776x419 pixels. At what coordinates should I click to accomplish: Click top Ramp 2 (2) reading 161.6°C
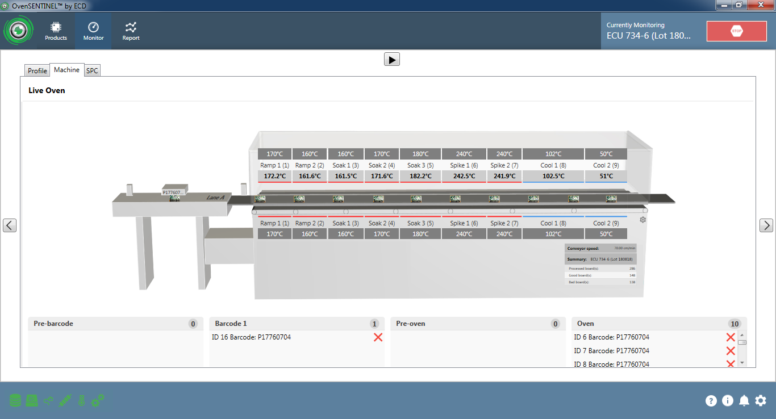tap(310, 176)
